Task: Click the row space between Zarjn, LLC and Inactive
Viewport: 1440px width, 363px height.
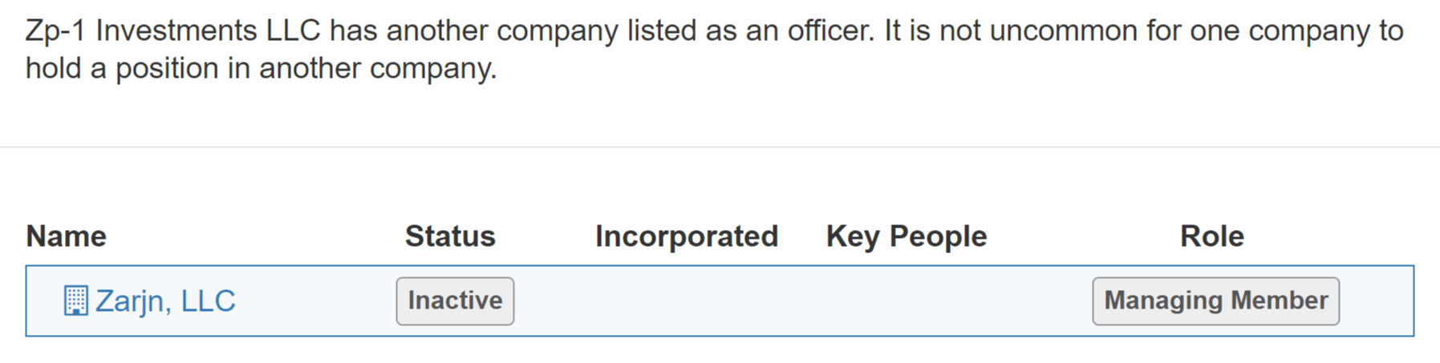Action: pyautogui.click(x=316, y=301)
